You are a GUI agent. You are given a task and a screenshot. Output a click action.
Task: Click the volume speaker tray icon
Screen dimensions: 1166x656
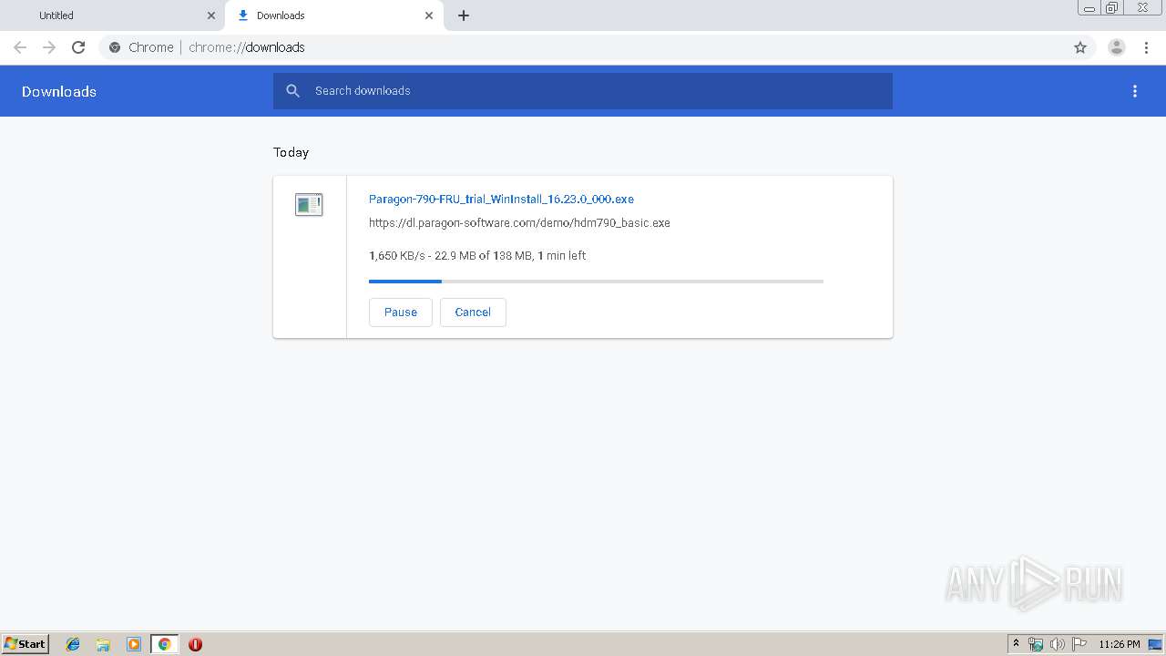1058,644
